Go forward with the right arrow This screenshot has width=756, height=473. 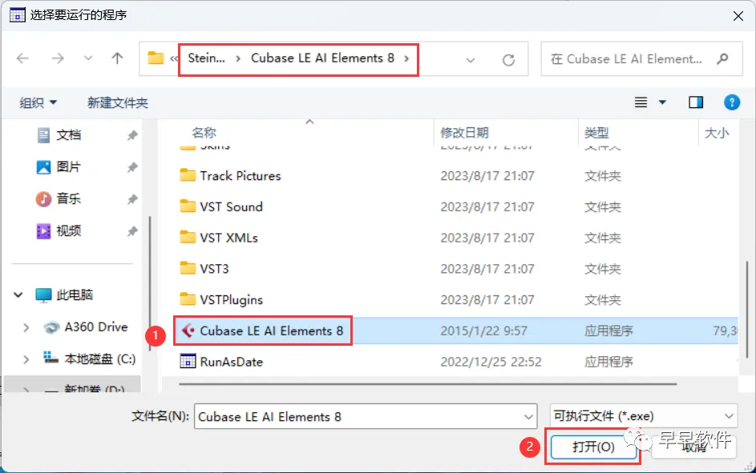tap(58, 58)
